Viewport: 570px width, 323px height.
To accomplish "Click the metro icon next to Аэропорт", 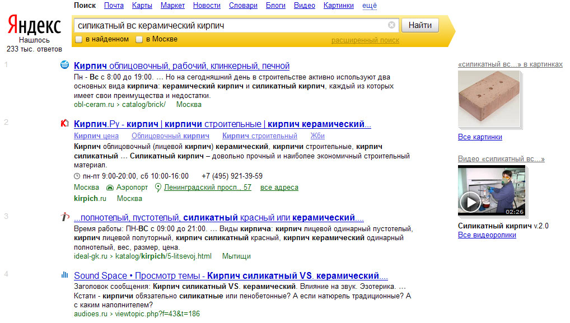I will (x=110, y=188).
